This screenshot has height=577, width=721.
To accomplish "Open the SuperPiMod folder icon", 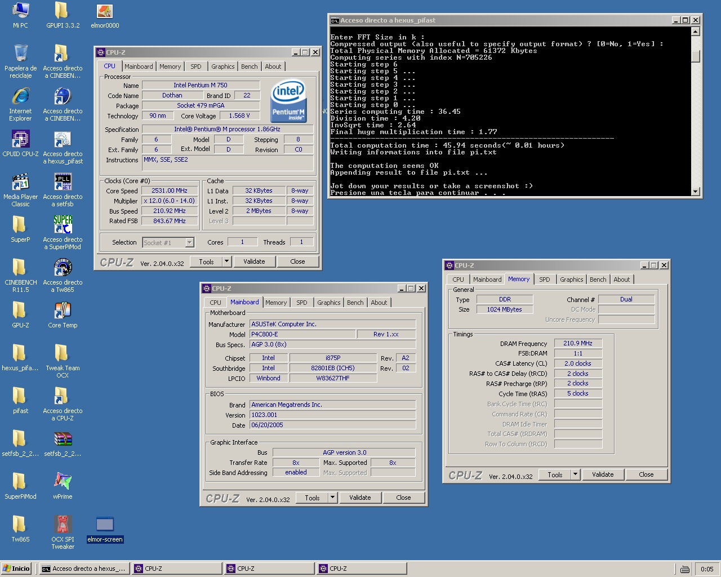I will [x=20, y=486].
